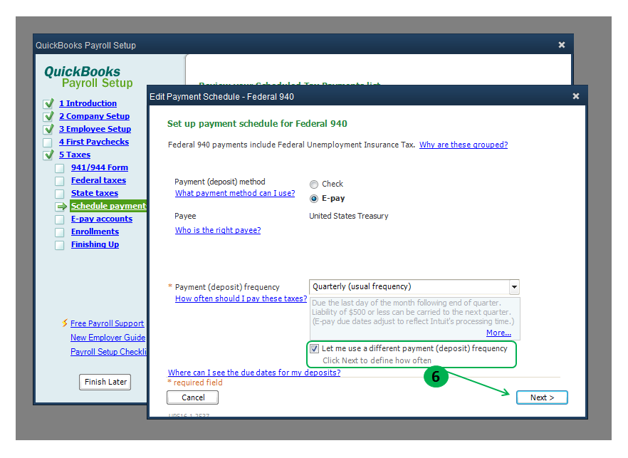Open 'What payment method can I use?' link
The height and width of the screenshot is (458, 628).
click(235, 193)
